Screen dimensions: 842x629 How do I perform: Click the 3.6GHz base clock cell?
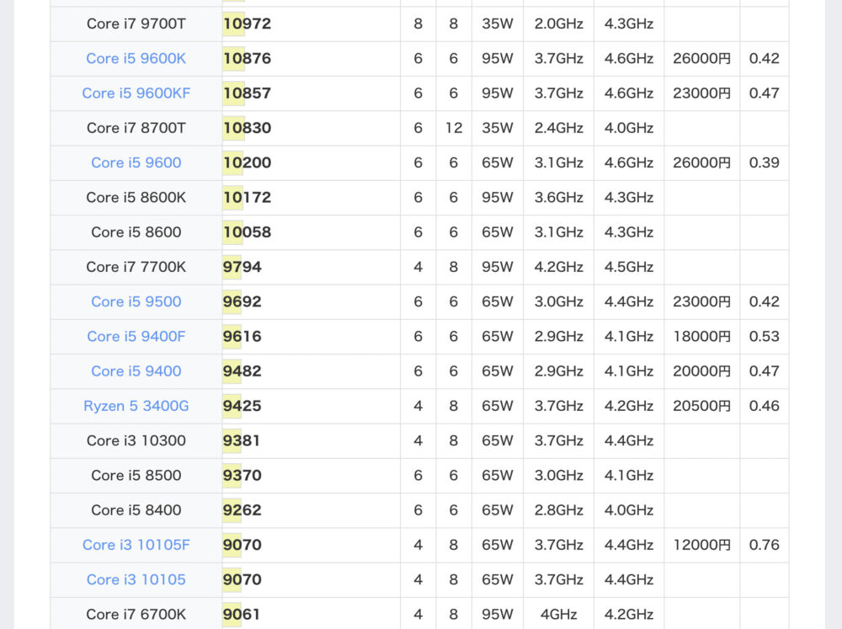coord(558,198)
